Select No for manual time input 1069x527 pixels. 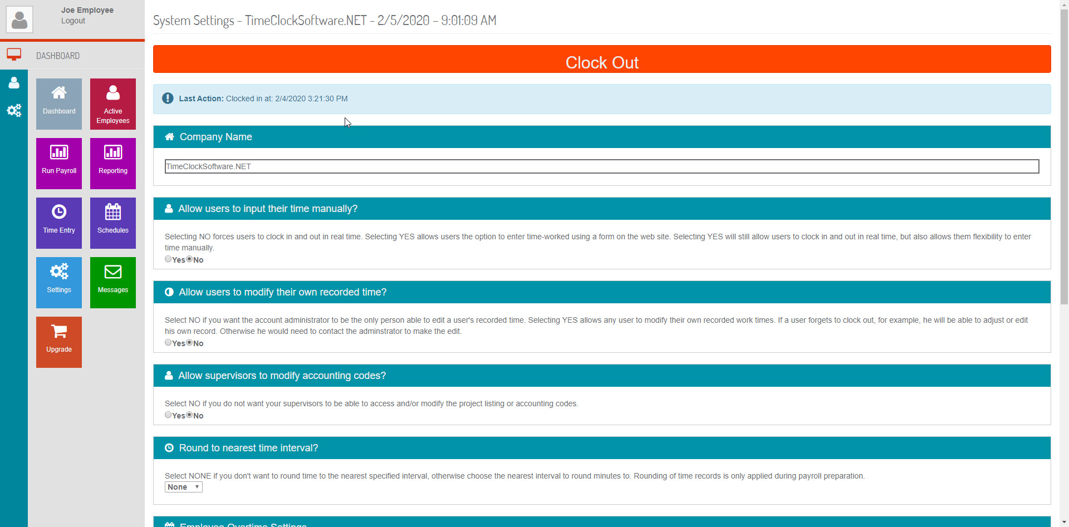[x=189, y=259]
